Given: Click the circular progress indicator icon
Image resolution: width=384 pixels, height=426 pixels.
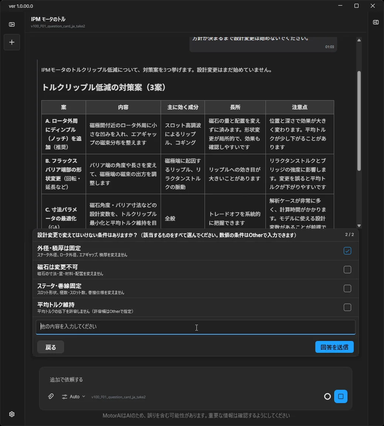Looking at the screenshot, I should (x=327, y=396).
